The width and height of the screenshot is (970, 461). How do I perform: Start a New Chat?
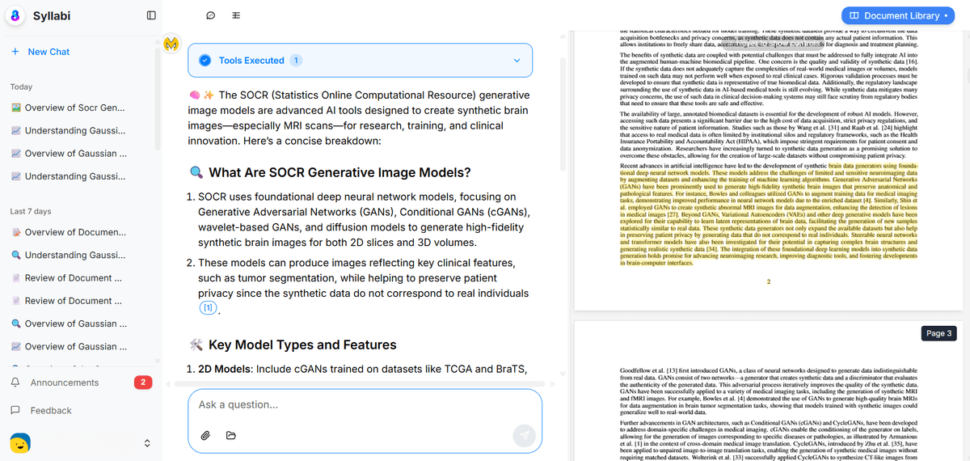48,52
